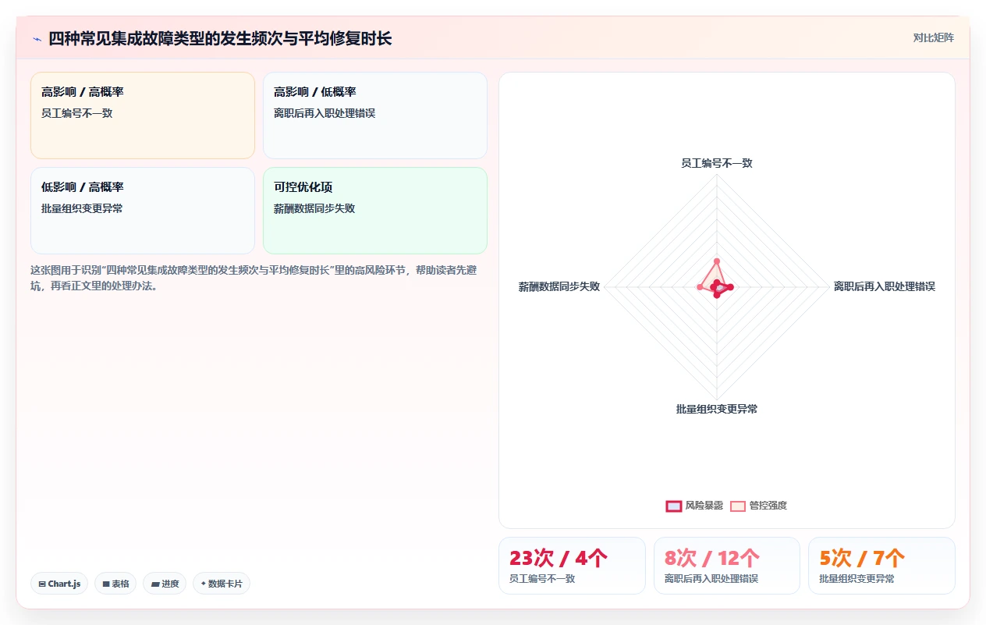Open the 可控优化项 card
This screenshot has width=986, height=625.
click(x=375, y=211)
